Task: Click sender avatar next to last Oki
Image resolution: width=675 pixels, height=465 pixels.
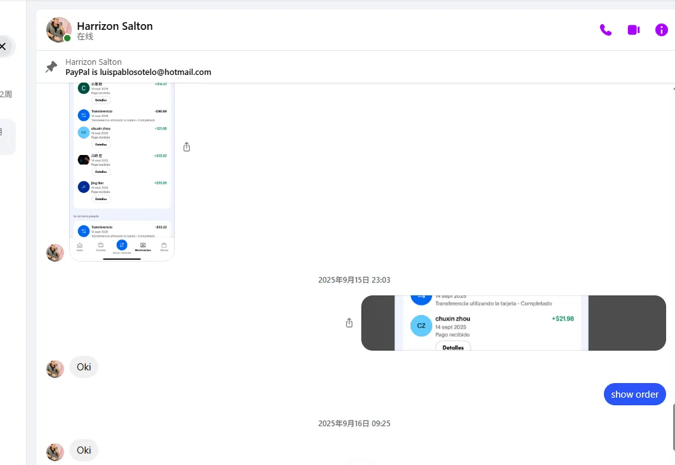Action: click(55, 452)
